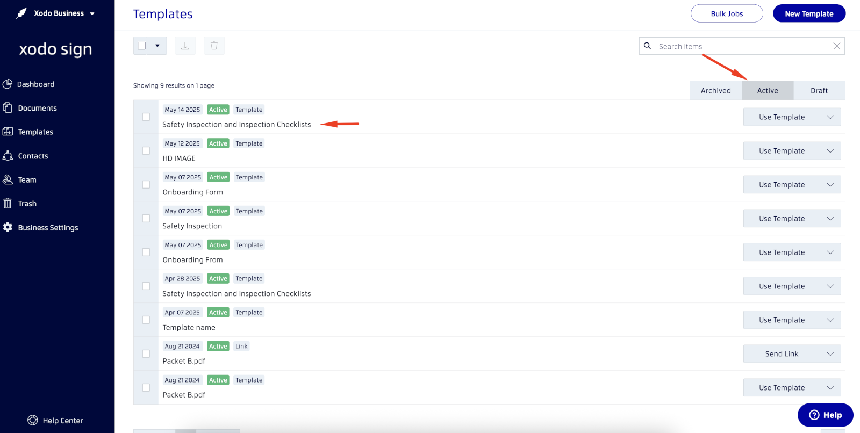
Task: Expand the Use Template chevron for last Packet B.pdf
Action: 830,388
